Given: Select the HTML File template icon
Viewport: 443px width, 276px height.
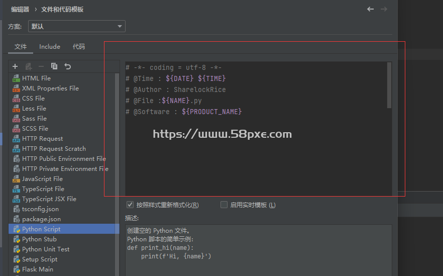Looking at the screenshot, I should click(x=17, y=78).
